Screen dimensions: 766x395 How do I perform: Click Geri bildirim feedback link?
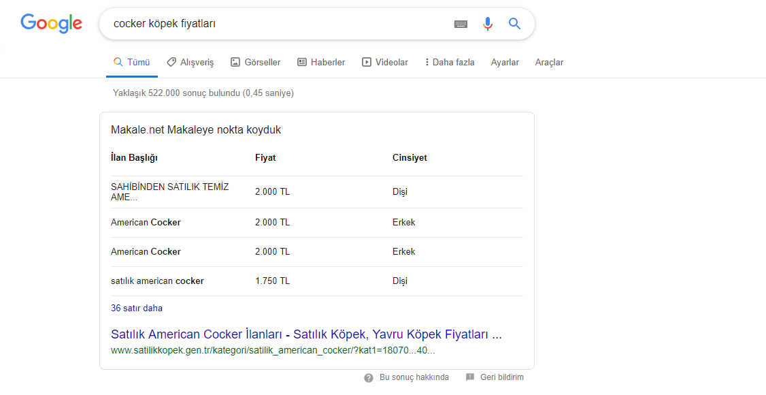pyautogui.click(x=502, y=377)
